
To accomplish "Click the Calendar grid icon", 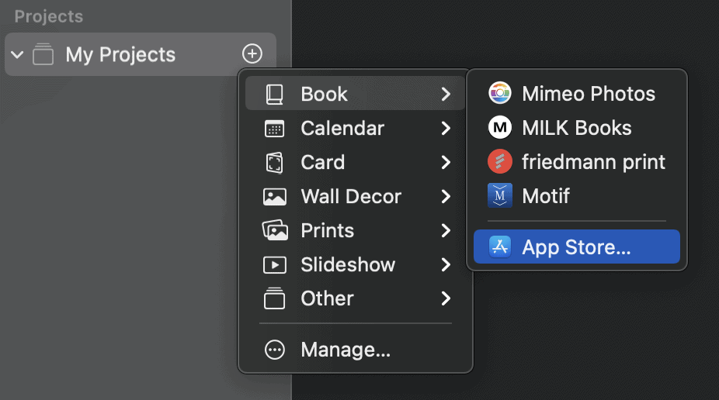I will [274, 129].
